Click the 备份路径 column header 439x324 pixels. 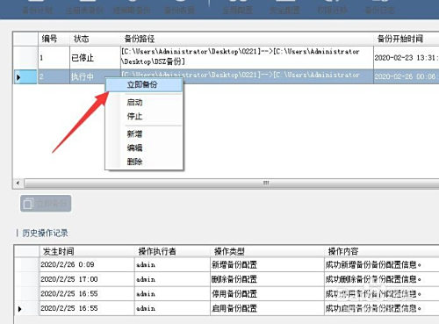tap(247, 39)
